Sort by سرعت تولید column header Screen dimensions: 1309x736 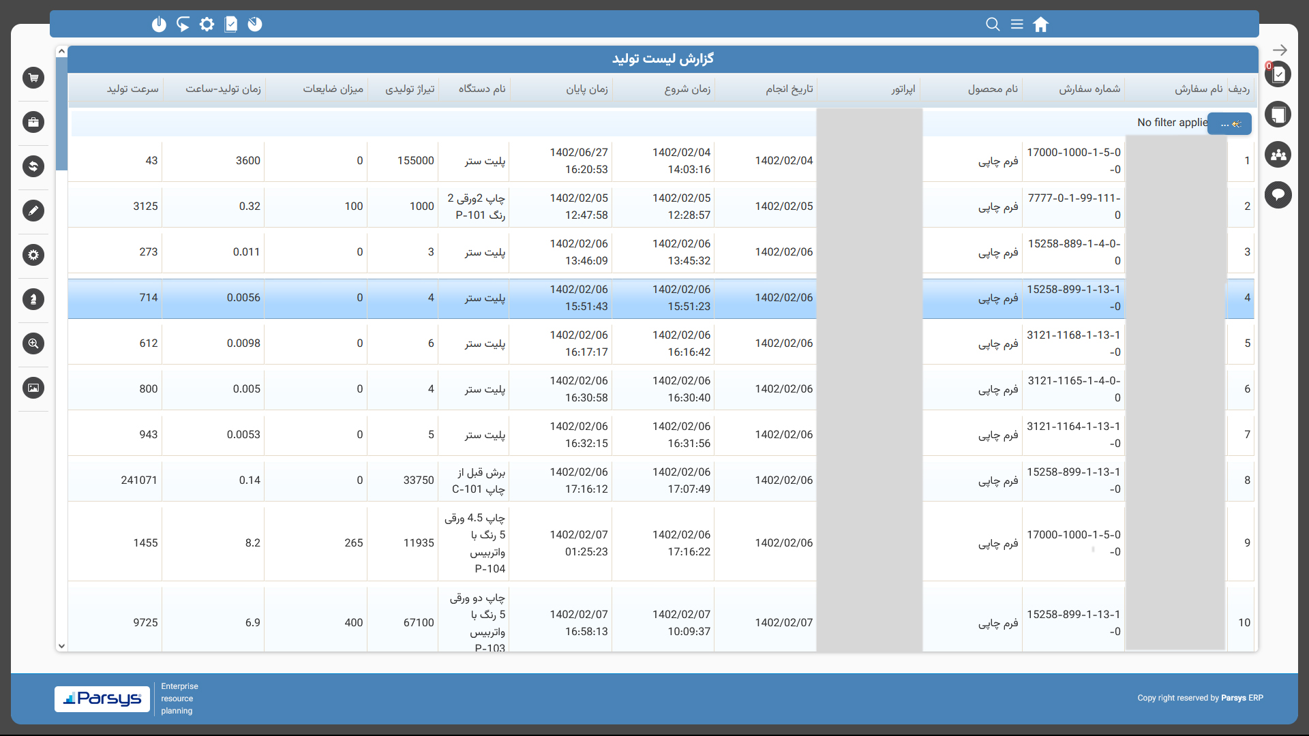pyautogui.click(x=132, y=89)
